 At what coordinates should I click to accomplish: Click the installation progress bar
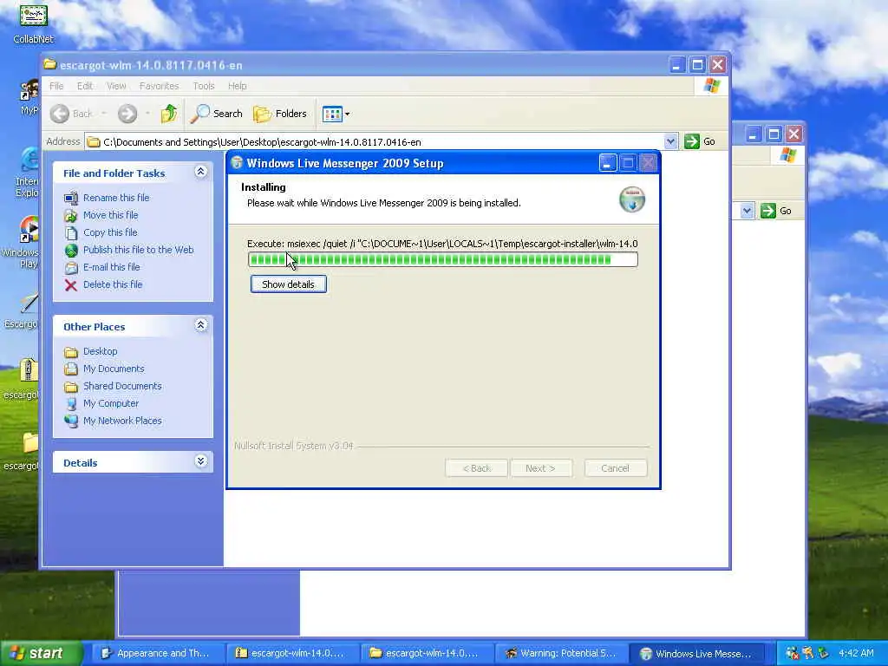pyautogui.click(x=443, y=259)
